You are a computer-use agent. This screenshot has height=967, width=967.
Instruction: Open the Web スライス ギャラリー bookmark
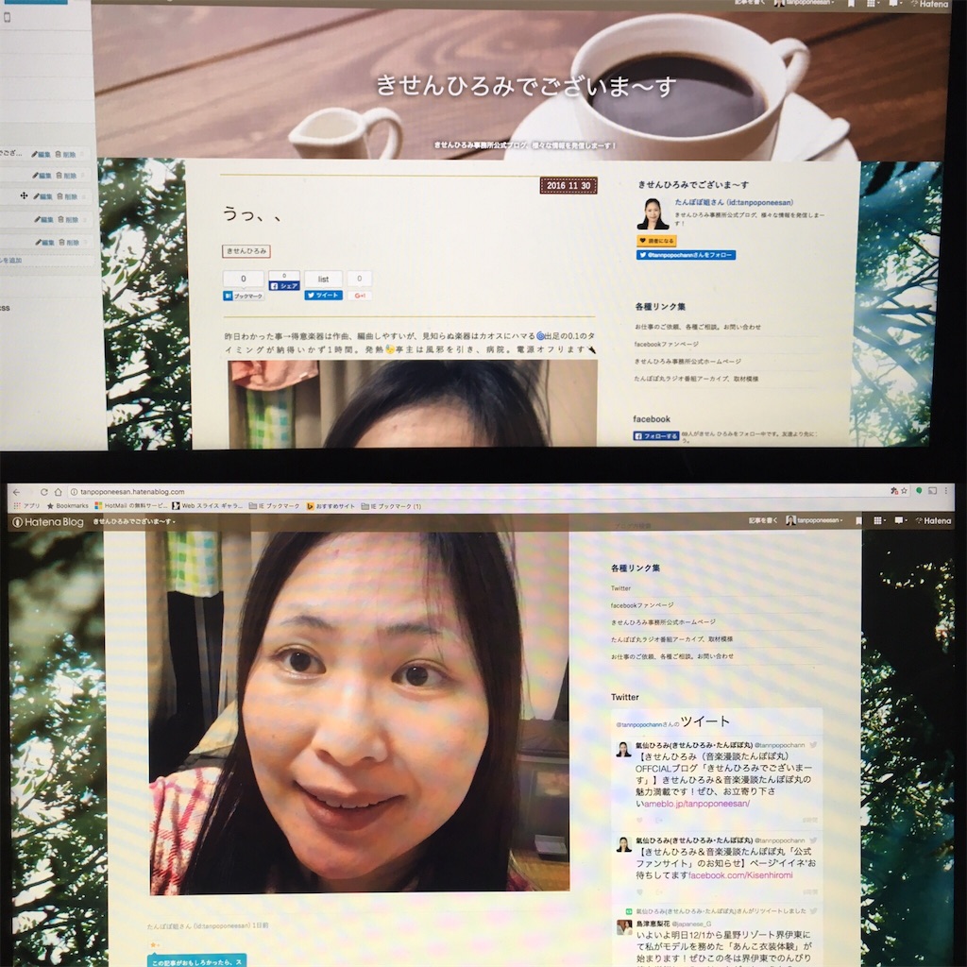coord(207,506)
